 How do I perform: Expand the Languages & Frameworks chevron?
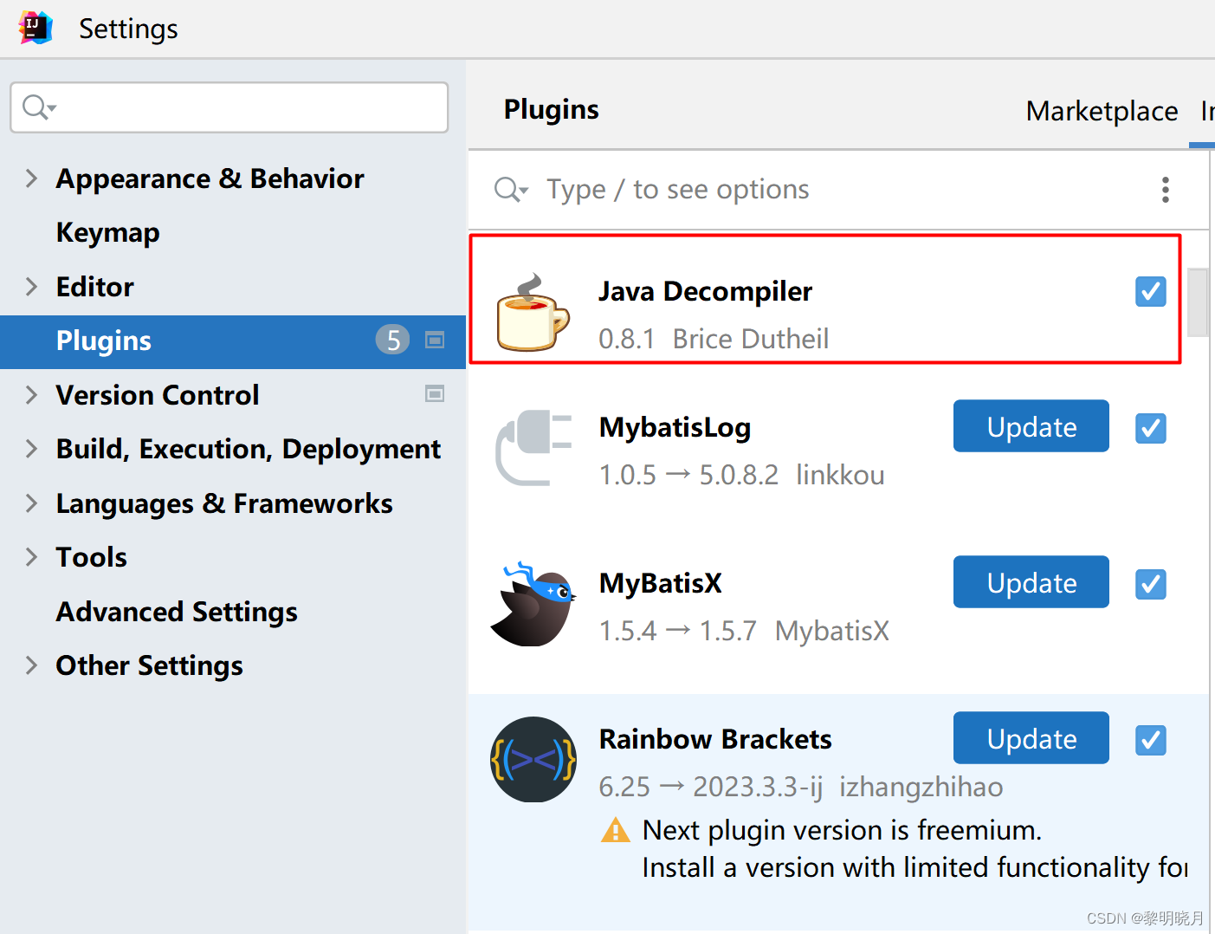click(x=32, y=503)
